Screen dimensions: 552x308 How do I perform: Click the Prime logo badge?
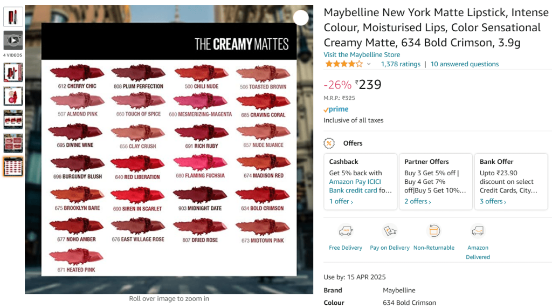(x=336, y=109)
